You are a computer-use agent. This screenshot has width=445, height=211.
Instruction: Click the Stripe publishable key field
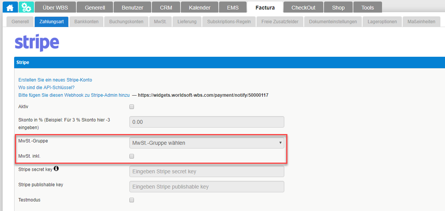(207, 187)
